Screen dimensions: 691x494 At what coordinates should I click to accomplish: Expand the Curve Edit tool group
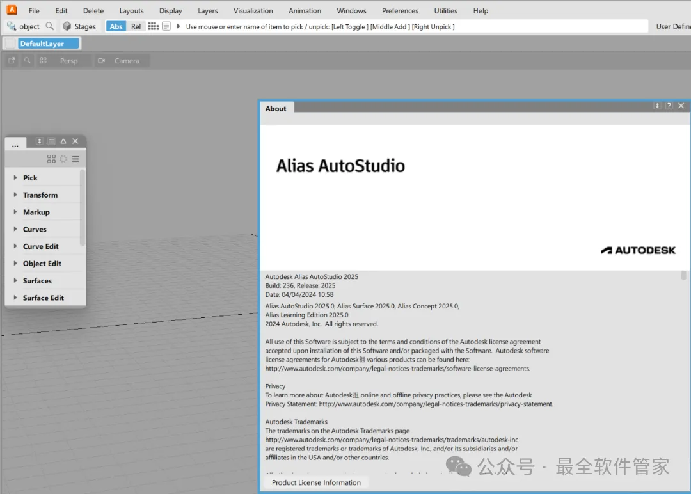click(15, 246)
